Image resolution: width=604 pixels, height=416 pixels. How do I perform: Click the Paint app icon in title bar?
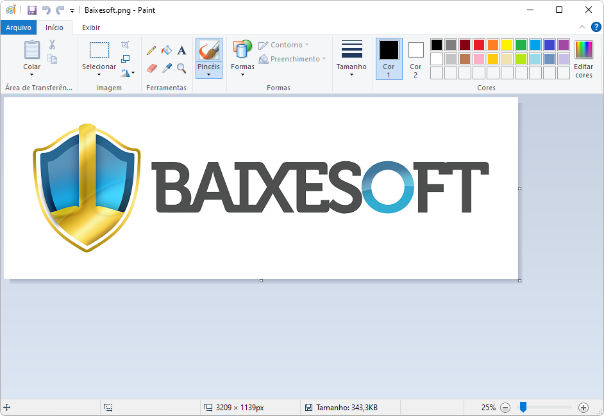11,10
